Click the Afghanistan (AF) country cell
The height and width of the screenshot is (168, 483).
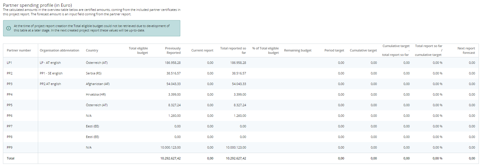(x=98, y=84)
